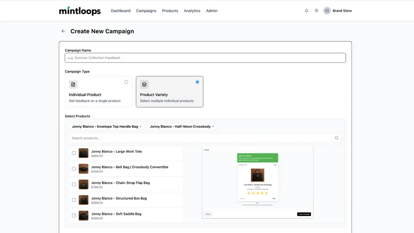Viewport: 414px width, 233px height.
Task: Select the fifth rating star in preview
Action: pos(267,193)
